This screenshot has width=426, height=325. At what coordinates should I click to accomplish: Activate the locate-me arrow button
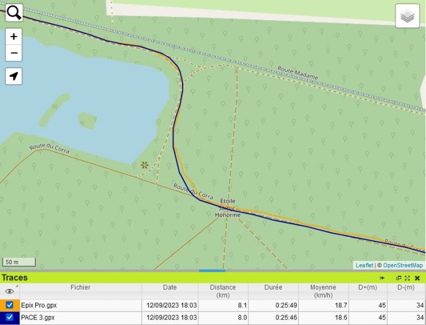point(14,76)
